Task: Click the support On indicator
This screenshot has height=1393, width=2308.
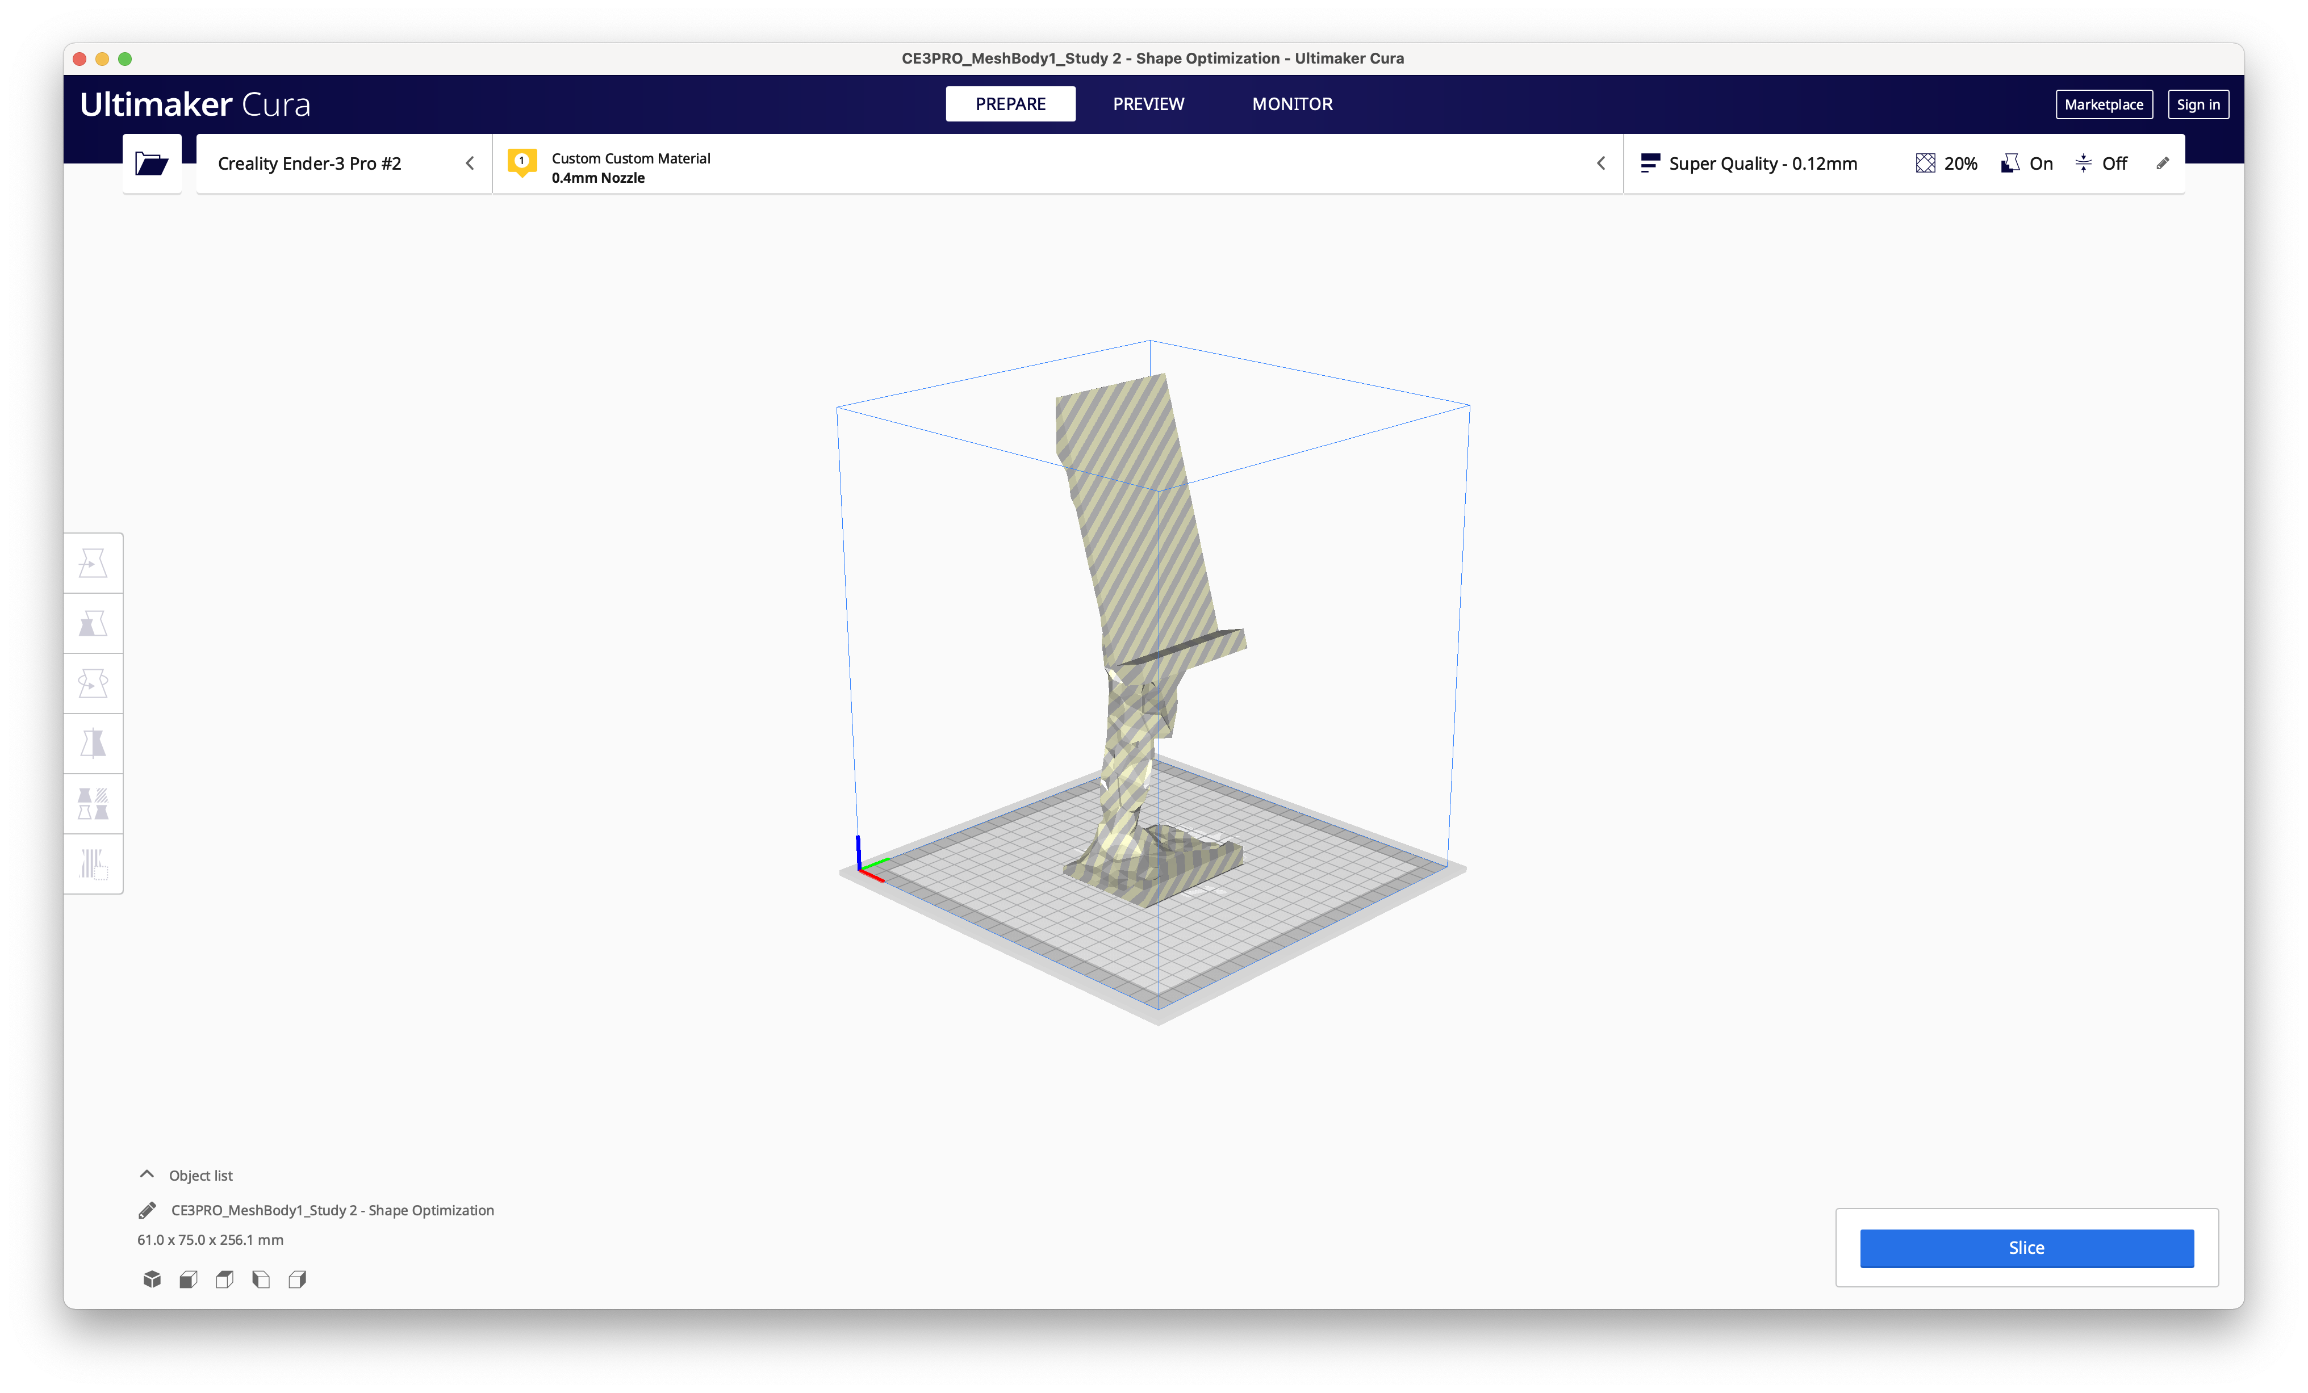Action: coord(2028,164)
